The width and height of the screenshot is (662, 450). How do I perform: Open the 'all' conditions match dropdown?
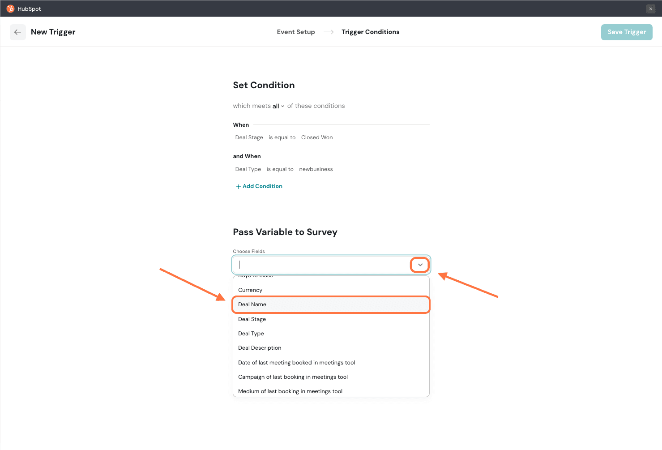tap(278, 106)
